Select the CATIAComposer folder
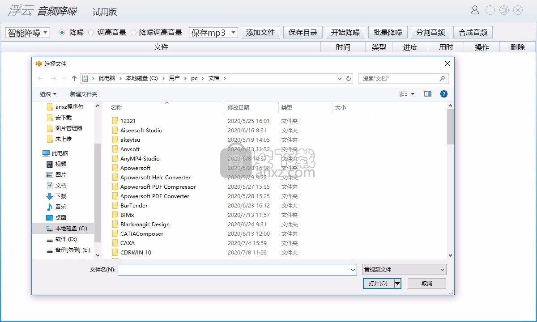The width and height of the screenshot is (537, 322). click(141, 233)
